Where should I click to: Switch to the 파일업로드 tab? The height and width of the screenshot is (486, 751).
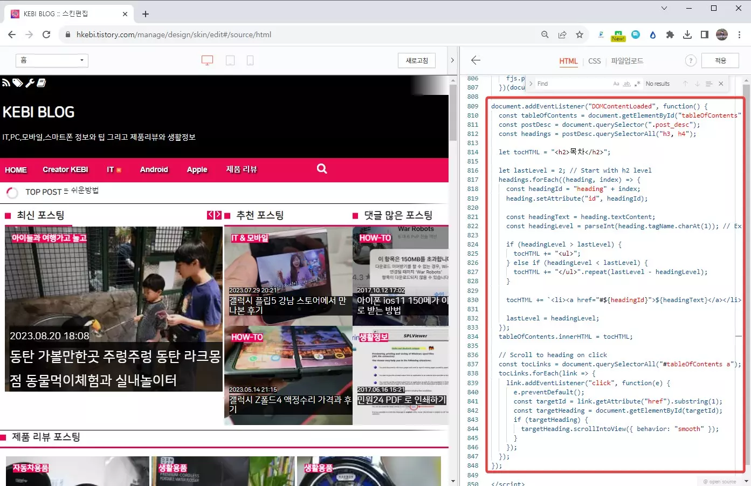[627, 61]
